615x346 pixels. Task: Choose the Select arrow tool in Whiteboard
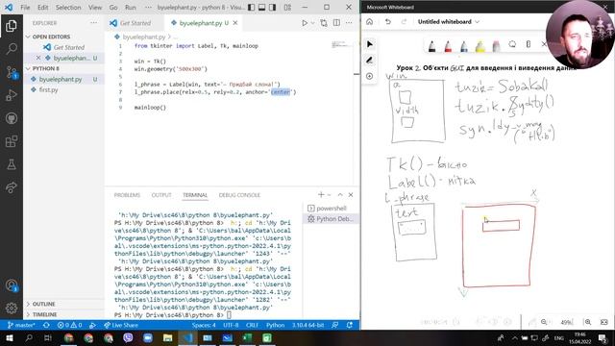[x=369, y=44]
